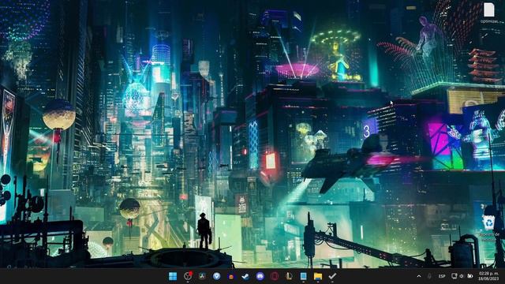Click the battery status tray icon

[x=470, y=276]
